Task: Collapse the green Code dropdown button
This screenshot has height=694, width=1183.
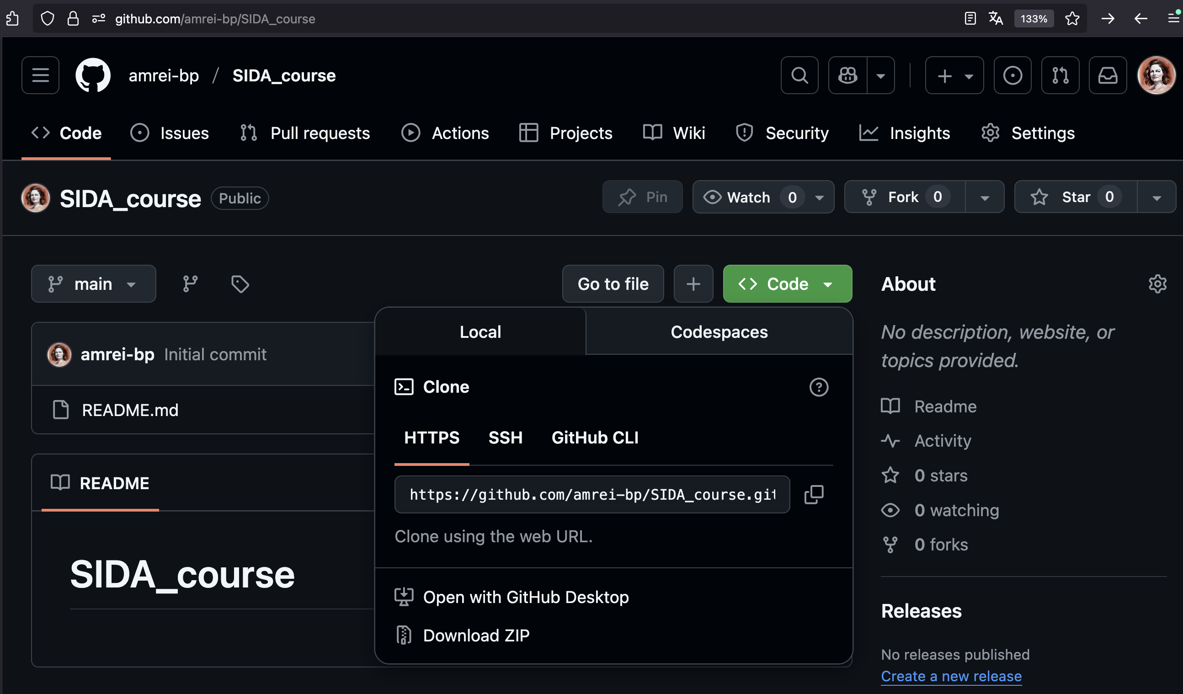Action: [x=787, y=283]
